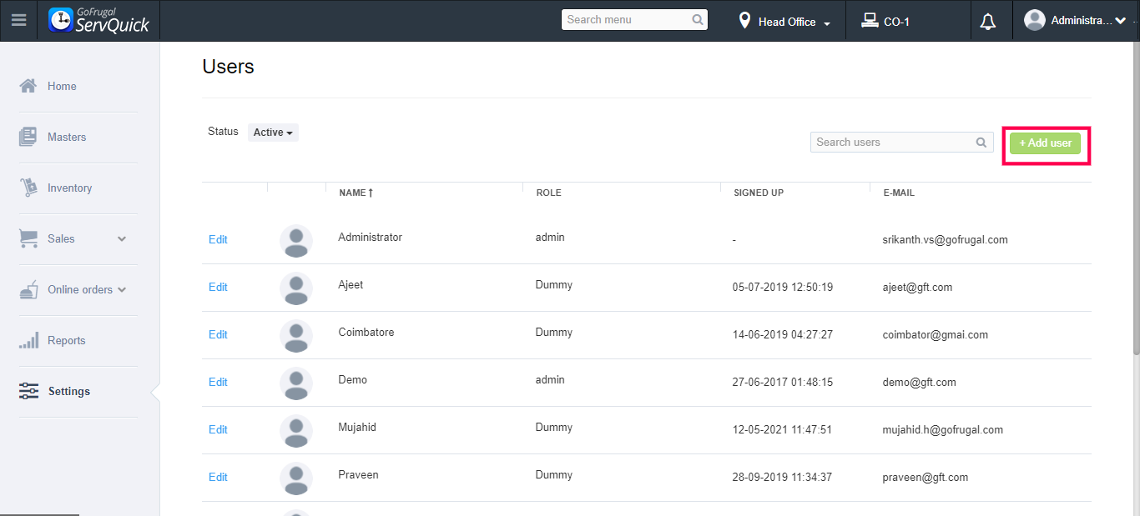Click Demo row user avatar
The image size is (1140, 516).
pos(296,383)
